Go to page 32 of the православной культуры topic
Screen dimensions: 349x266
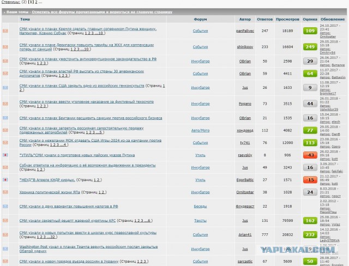52,237
